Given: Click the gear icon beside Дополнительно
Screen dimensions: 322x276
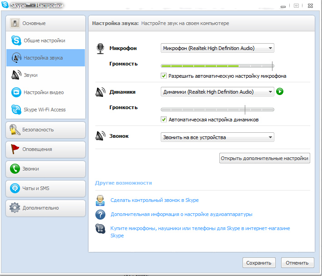Looking at the screenshot, I should tap(15, 208).
